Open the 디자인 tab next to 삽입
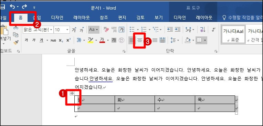Screen dimensions: 263x126 point(57,18)
